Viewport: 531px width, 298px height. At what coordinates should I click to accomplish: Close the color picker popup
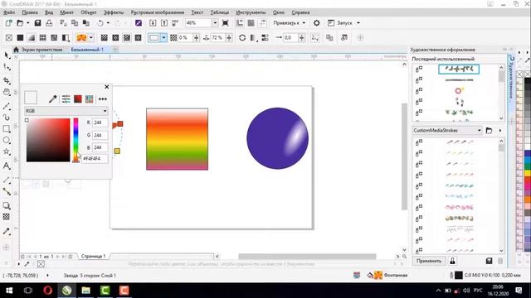tap(107, 87)
